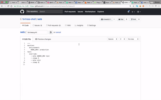View the watchers count 1
161x100 pixels.
pos(114,19)
